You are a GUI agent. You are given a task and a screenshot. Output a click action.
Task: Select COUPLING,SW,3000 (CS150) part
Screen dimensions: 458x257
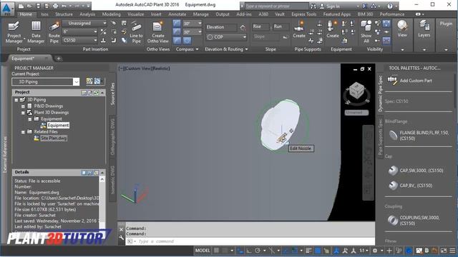tap(414, 221)
